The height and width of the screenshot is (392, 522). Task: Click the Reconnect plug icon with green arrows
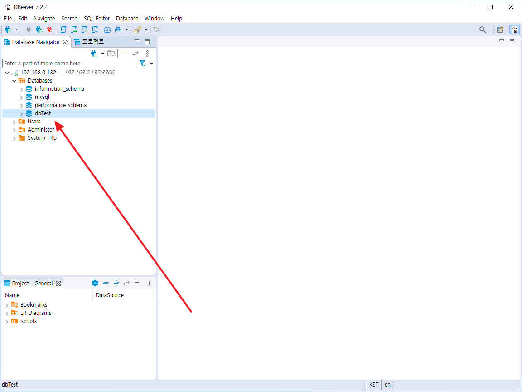[x=39, y=29]
